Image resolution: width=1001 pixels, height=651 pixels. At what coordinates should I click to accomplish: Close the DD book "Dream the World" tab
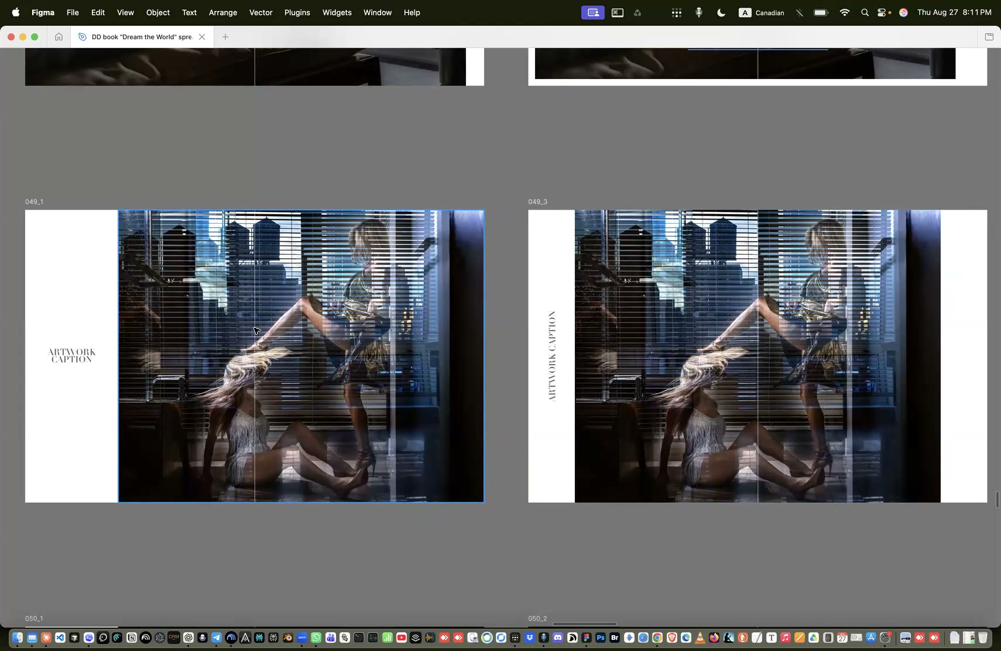click(202, 37)
